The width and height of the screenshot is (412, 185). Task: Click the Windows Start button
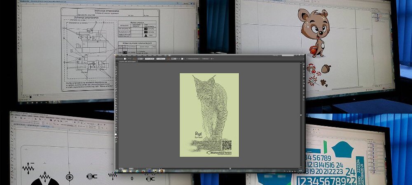click(x=117, y=171)
